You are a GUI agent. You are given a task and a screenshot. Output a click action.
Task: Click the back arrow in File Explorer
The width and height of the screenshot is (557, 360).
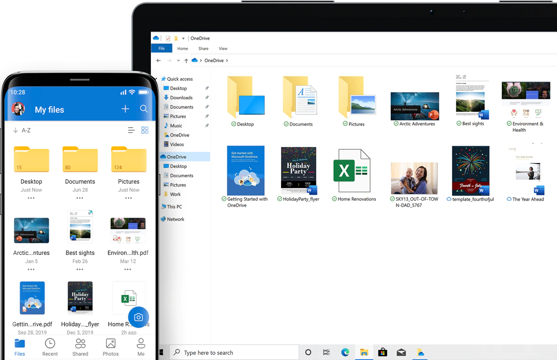coord(159,60)
